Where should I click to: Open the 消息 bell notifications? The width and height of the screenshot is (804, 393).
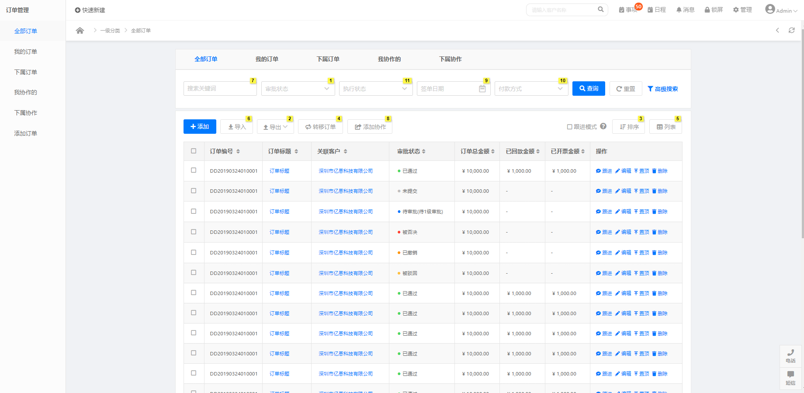[x=685, y=10]
